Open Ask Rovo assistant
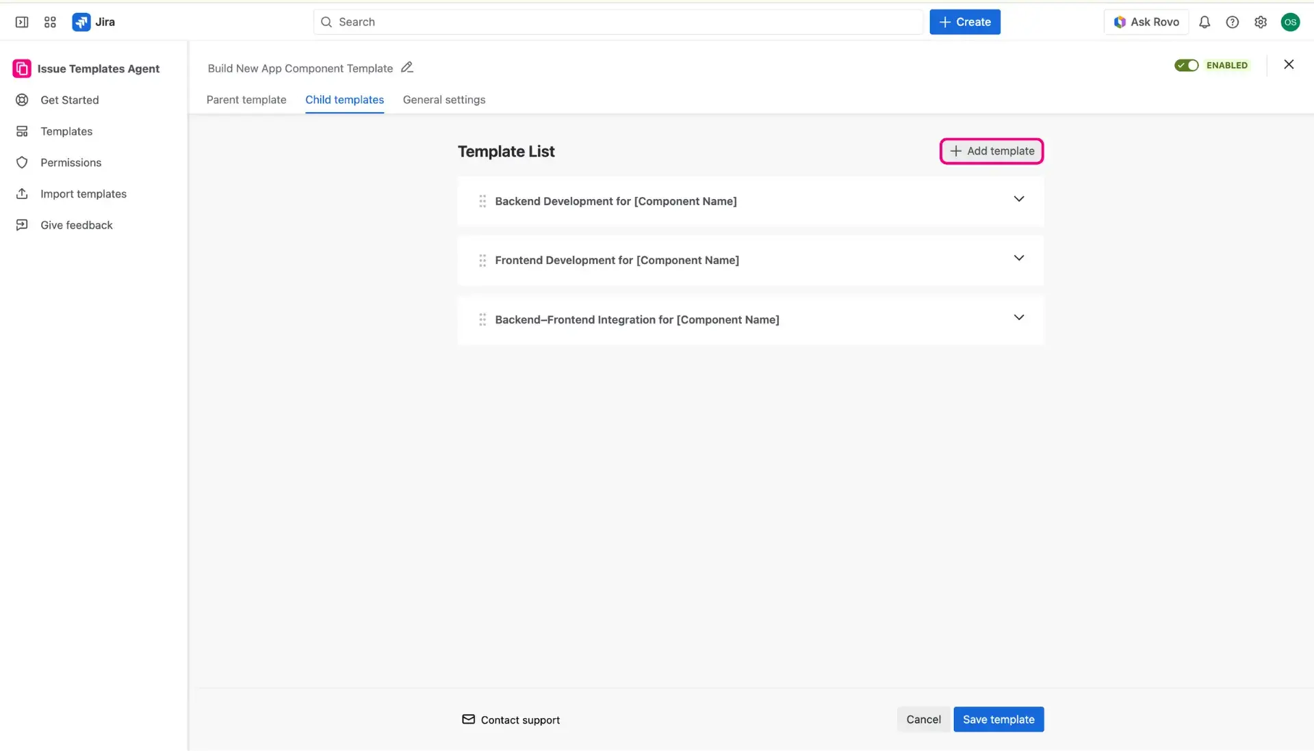Screen dimensions: 1314x751 point(1146,22)
